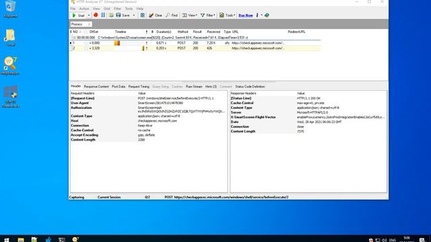The width and height of the screenshot is (431, 242).
Task: Open File Explorer from the taskbar
Action: click(21, 239)
